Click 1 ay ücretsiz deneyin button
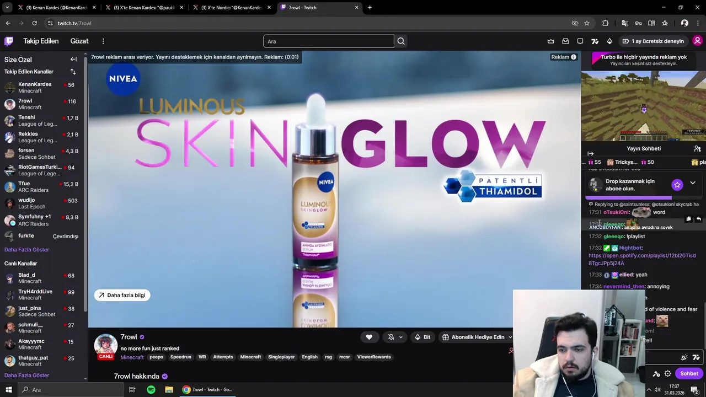 tap(652, 41)
